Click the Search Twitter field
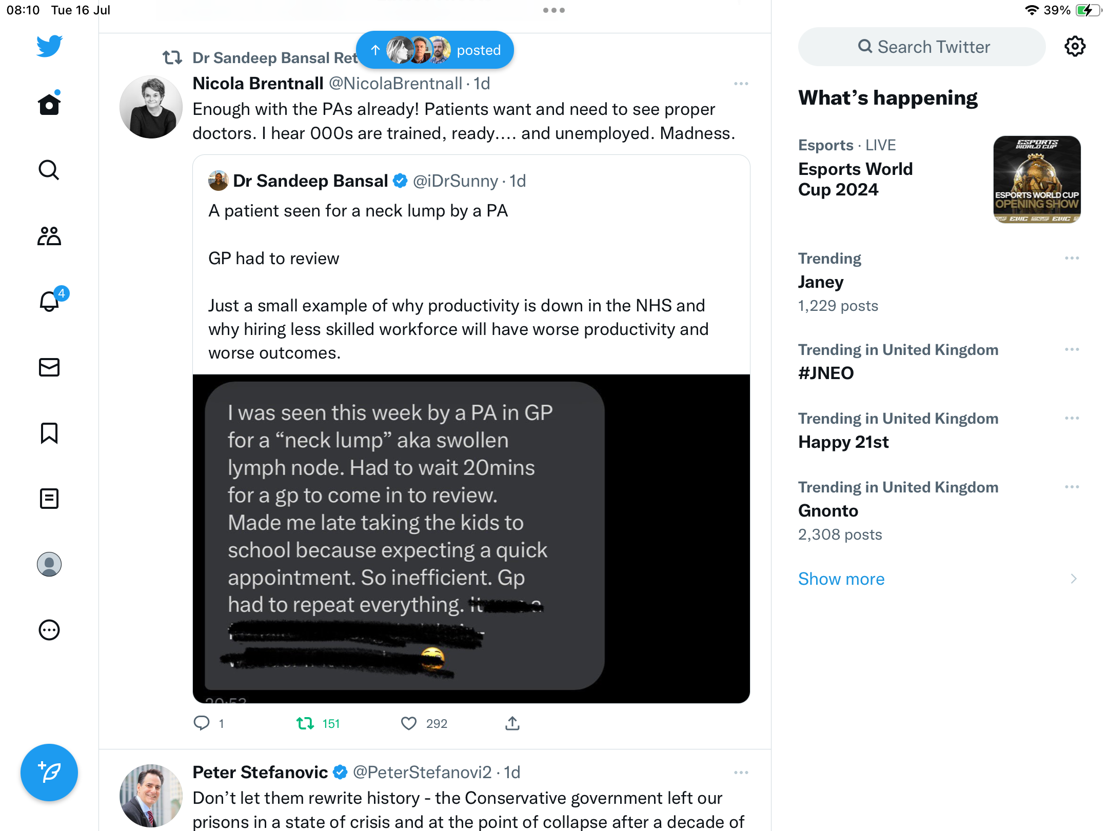1108x831 pixels. (922, 47)
